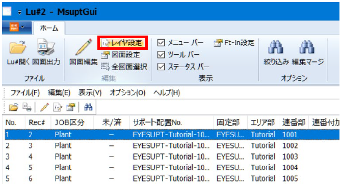
Task: Select the 図面編集 pencil icon
Action: (84, 47)
